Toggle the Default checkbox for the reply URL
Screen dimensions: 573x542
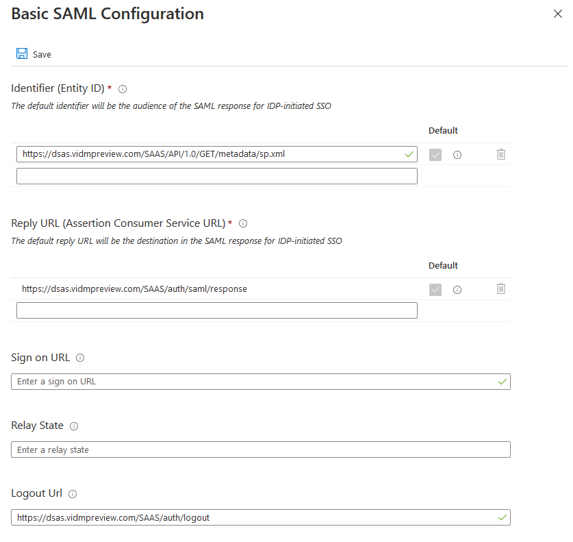point(435,289)
